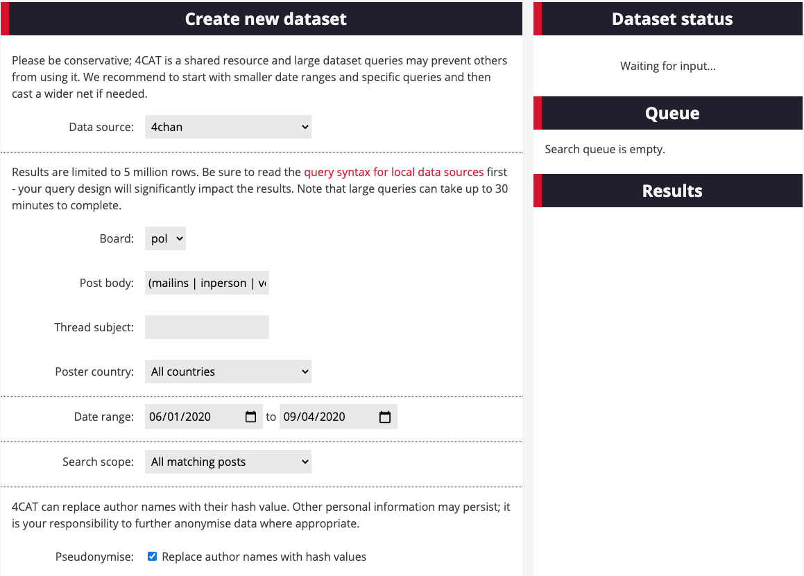This screenshot has height=576, width=804.
Task: Click the Queue panel header
Action: (672, 113)
